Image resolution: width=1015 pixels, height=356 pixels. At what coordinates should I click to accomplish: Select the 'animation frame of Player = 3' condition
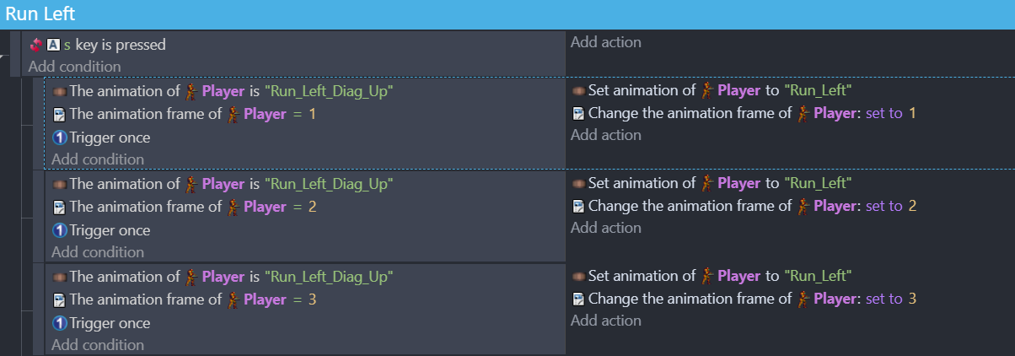coord(184,299)
